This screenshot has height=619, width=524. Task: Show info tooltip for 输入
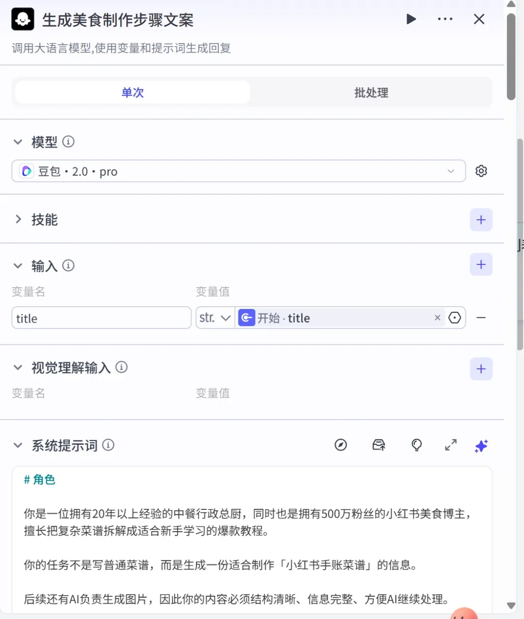tap(68, 265)
